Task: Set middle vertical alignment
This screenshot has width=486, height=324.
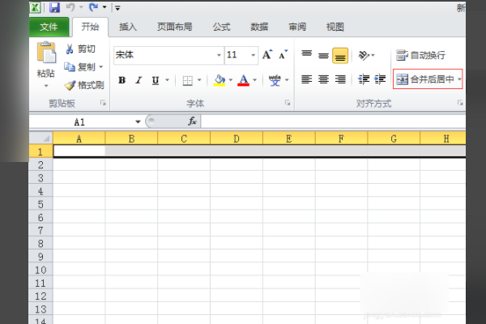Action: tap(323, 55)
